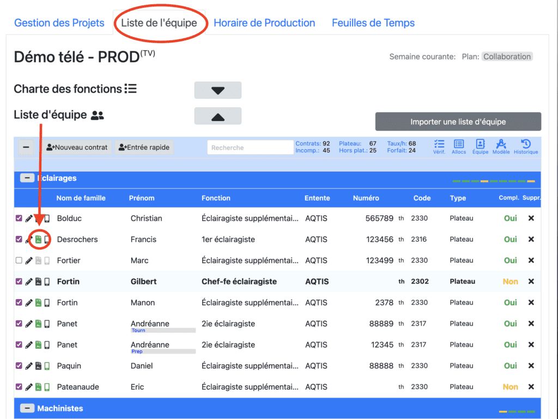This screenshot has width=558, height=419.
Task: Expand the Charte des fonctions section
Action: pos(217,90)
